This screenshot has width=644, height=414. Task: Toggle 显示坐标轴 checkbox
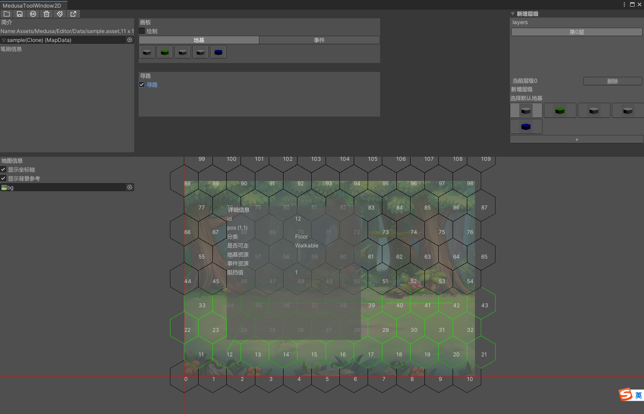pos(3,169)
